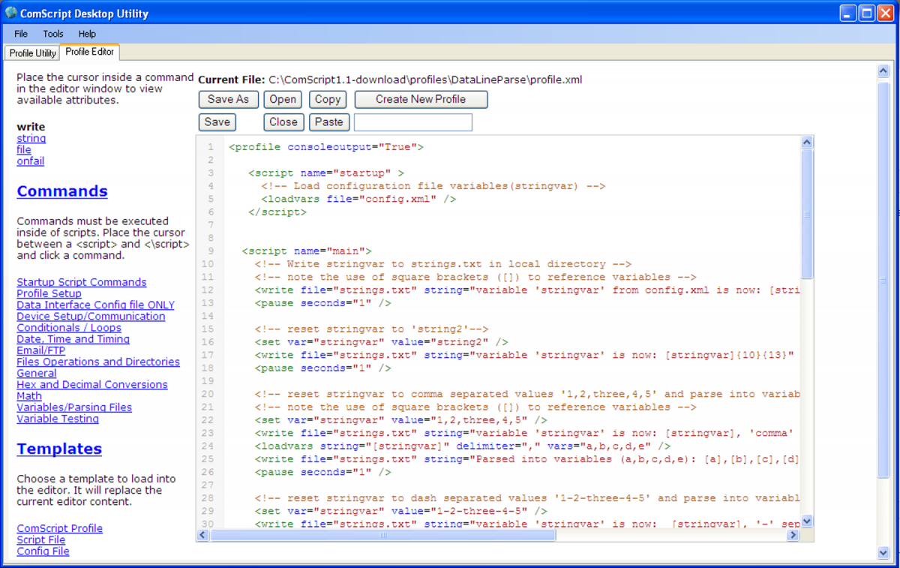Image resolution: width=900 pixels, height=568 pixels.
Task: Open the Tools menu
Action: coord(53,34)
